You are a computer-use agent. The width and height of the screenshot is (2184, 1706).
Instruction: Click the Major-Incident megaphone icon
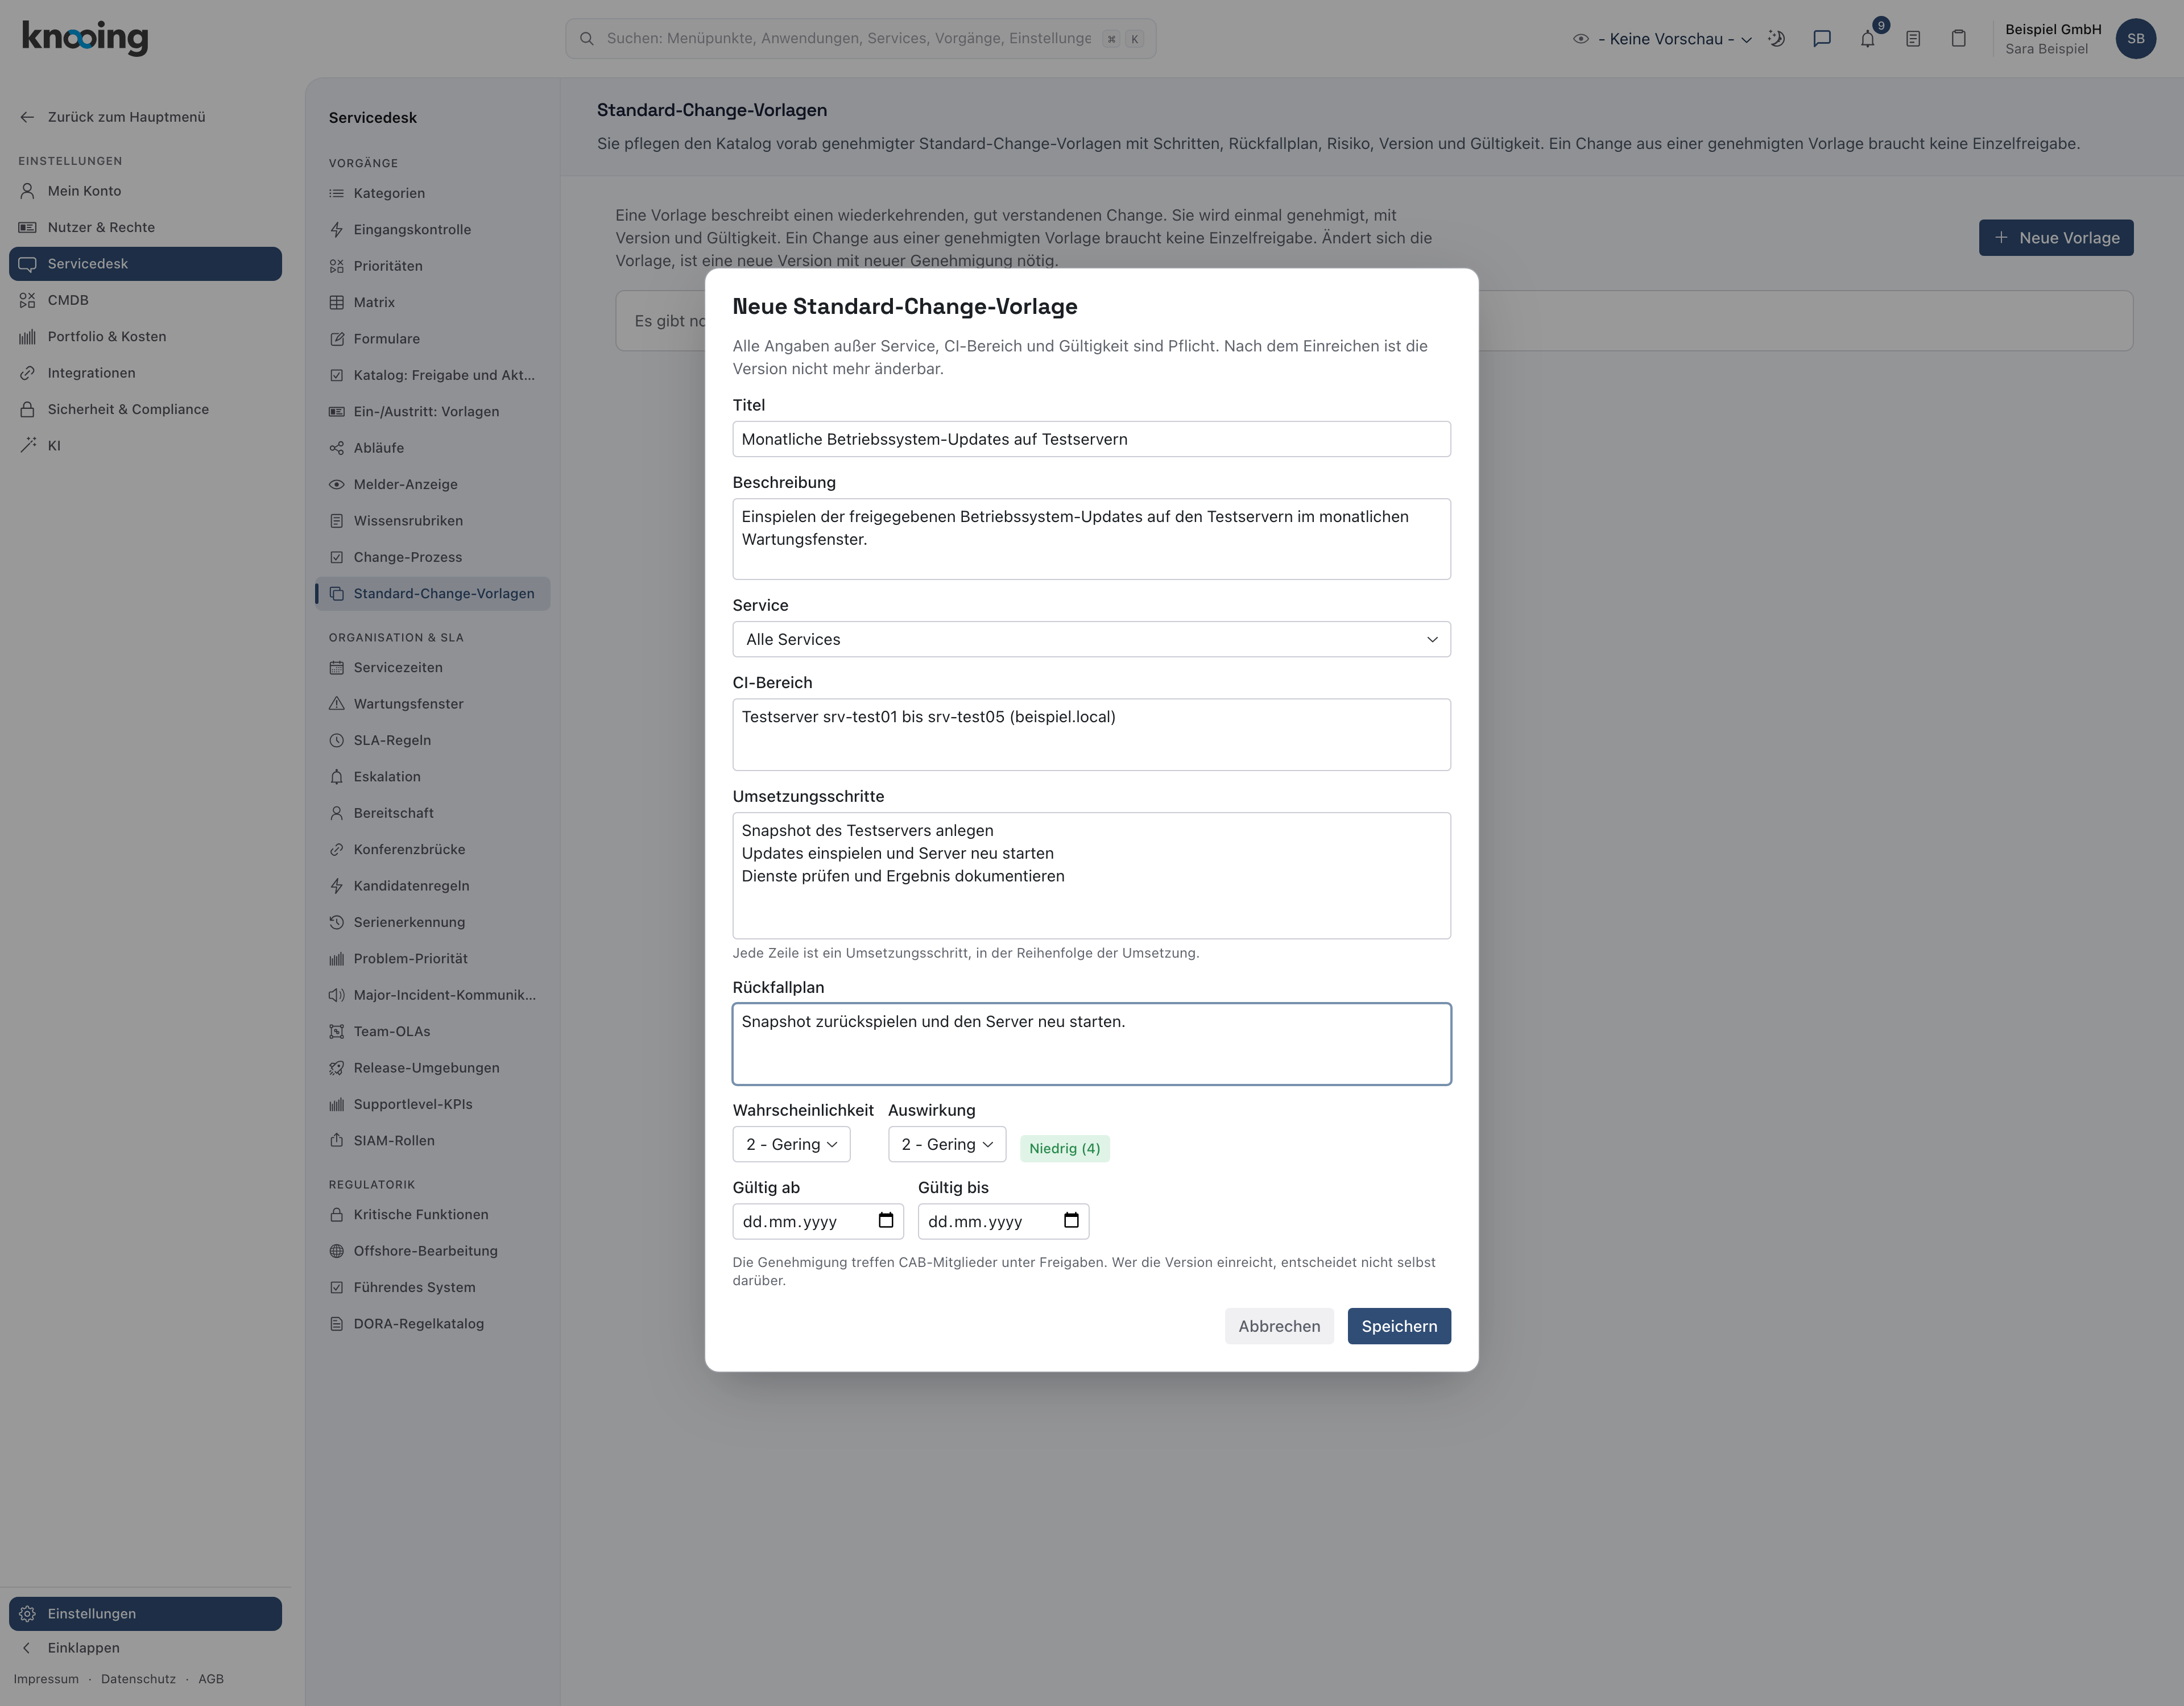(337, 995)
